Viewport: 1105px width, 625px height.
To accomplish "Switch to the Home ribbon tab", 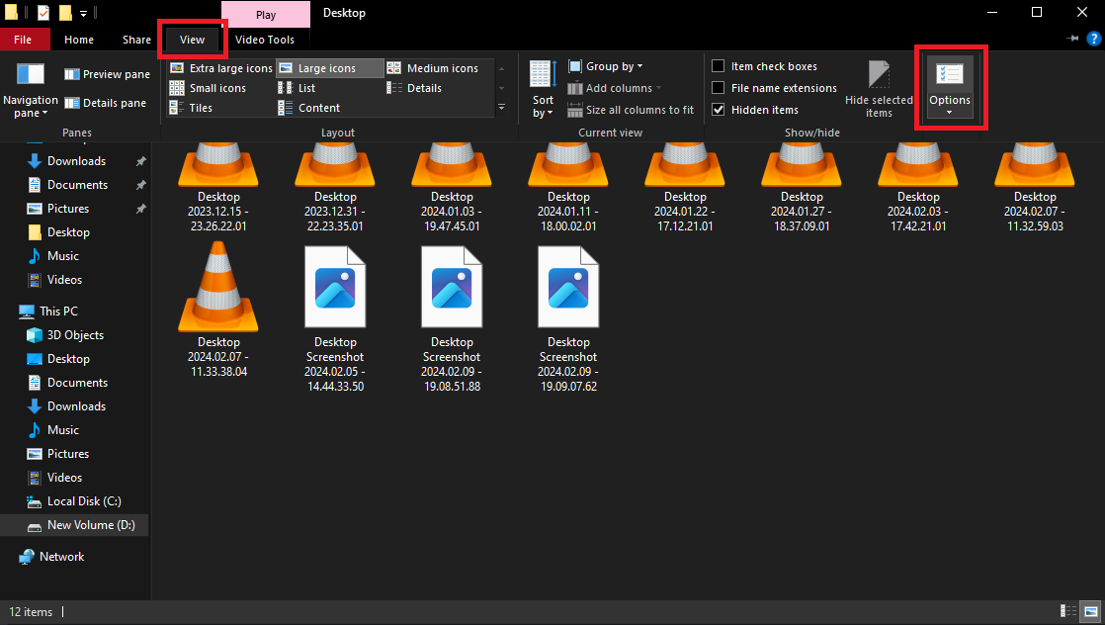I will pos(79,40).
